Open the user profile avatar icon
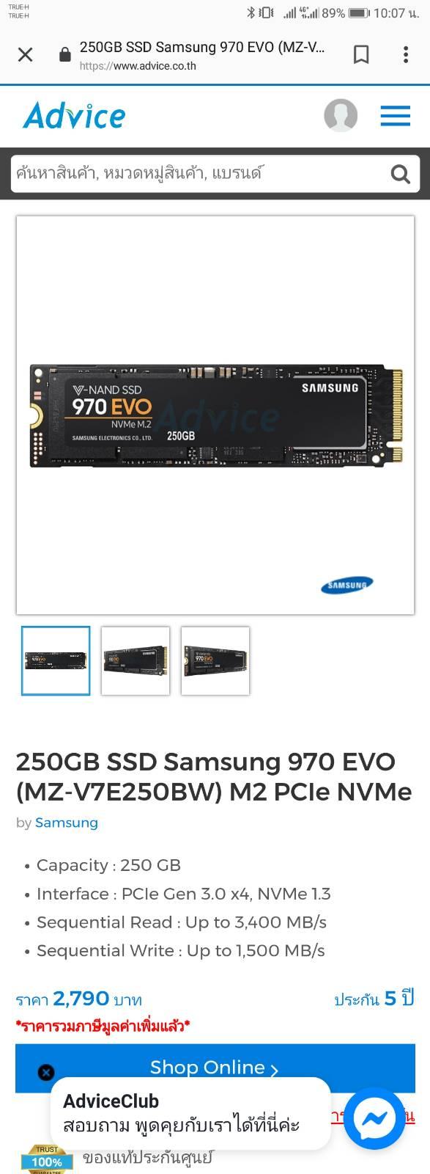 (341, 115)
